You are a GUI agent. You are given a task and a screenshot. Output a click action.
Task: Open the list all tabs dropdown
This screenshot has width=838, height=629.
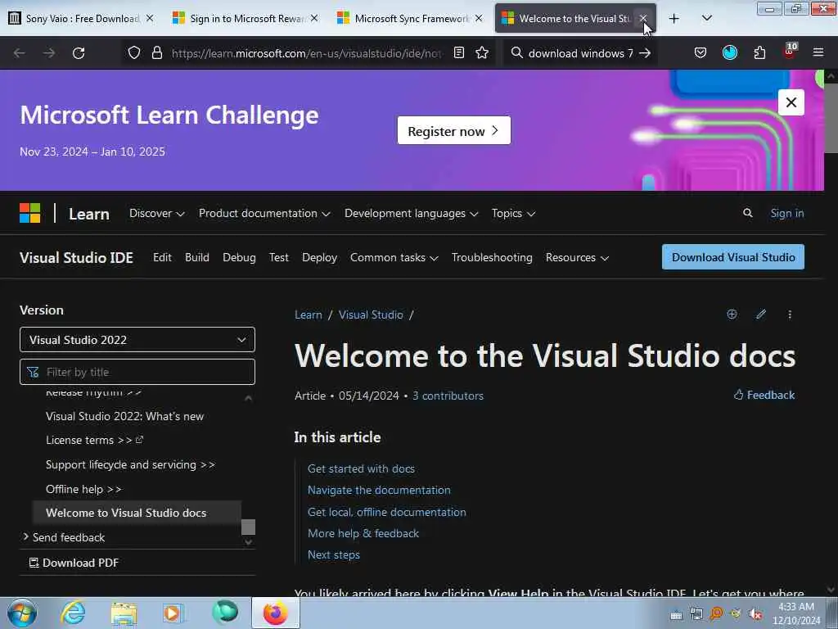tap(706, 18)
